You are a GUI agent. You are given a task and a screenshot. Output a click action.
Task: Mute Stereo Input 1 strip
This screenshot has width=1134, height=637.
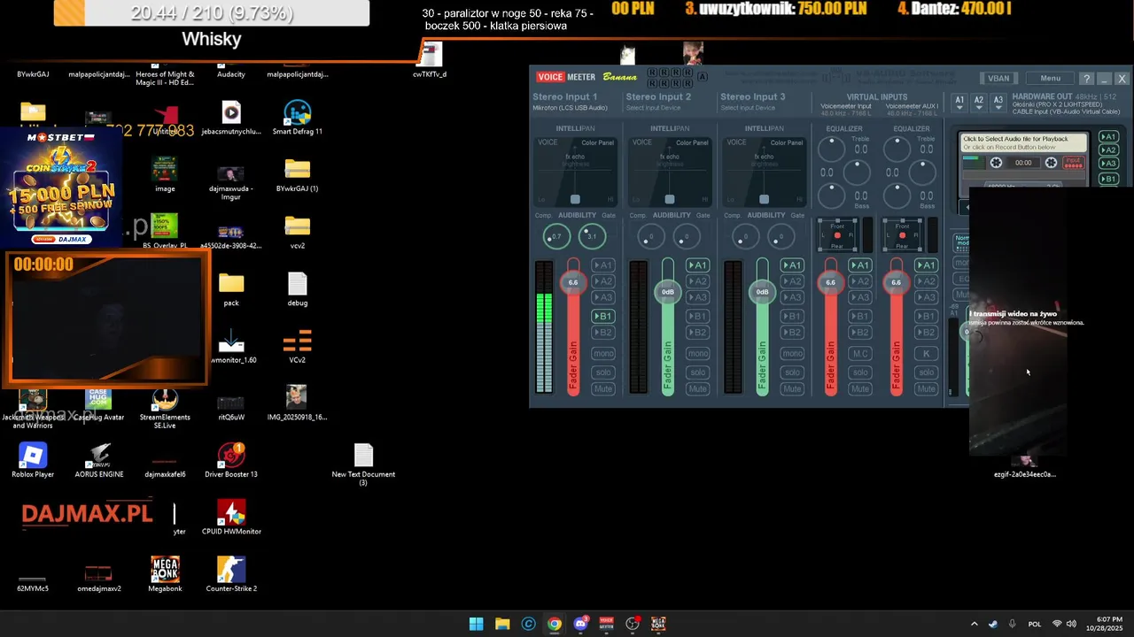click(603, 389)
